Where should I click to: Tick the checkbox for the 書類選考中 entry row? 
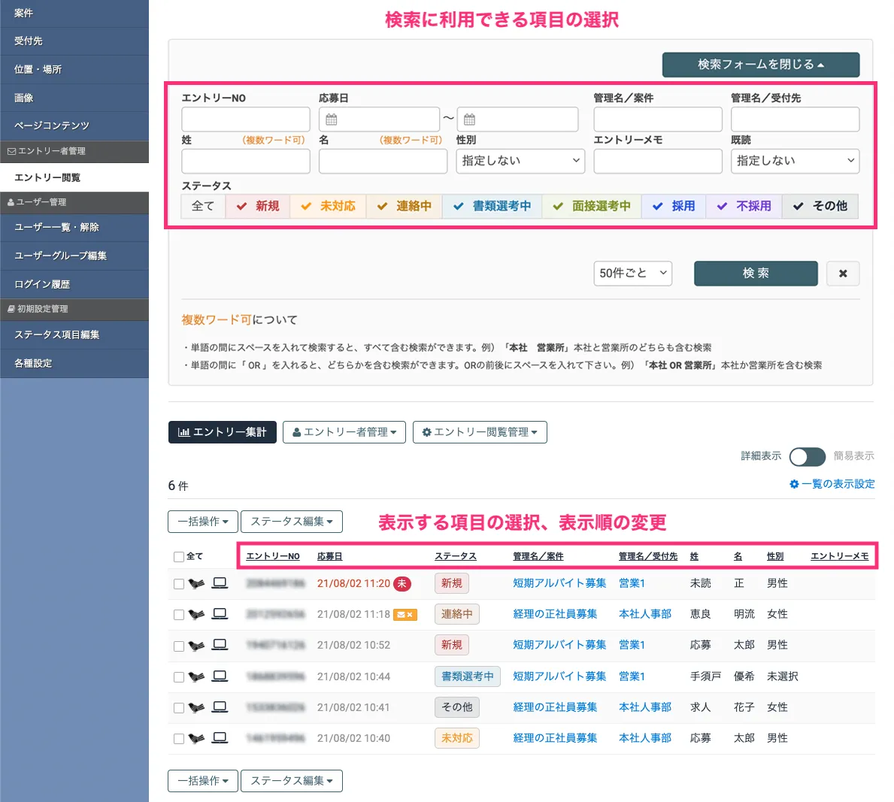[179, 677]
